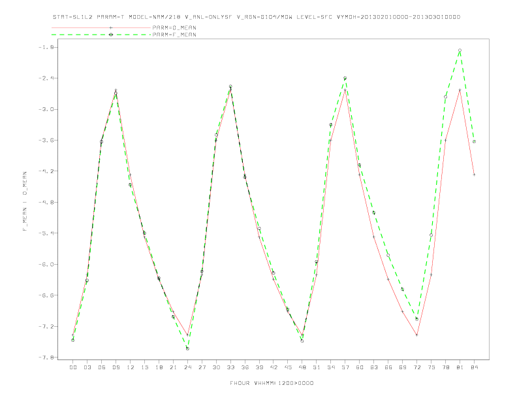Click x-axis forecast hour label 75
The image size is (517, 400).
point(431,367)
